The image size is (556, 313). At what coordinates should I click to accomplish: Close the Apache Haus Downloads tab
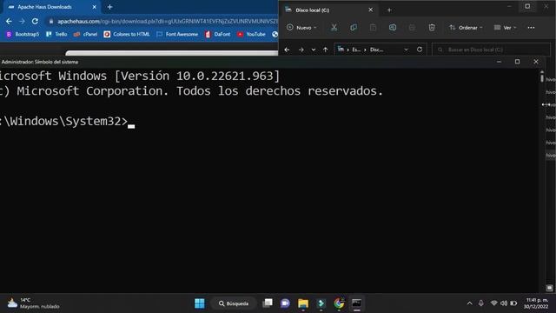pyautogui.click(x=94, y=7)
